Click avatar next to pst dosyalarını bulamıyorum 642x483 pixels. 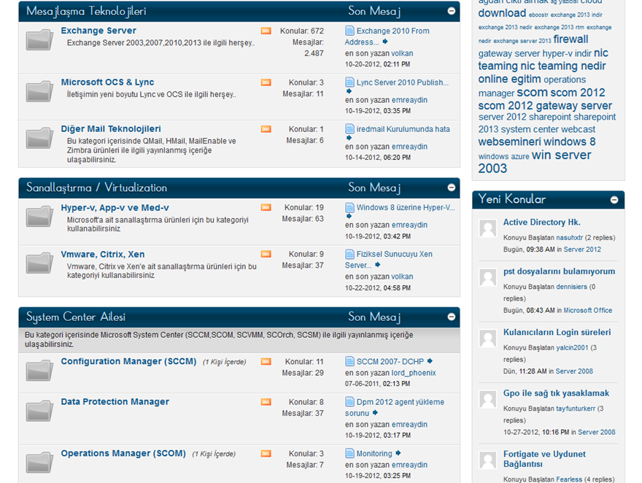487,277
